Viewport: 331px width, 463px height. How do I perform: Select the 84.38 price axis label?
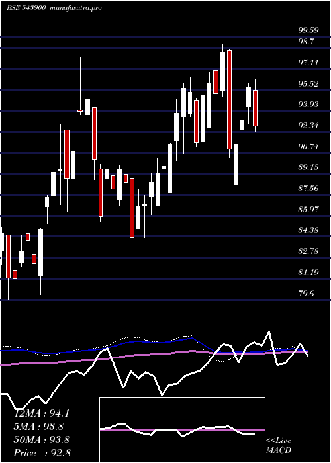point(308,230)
